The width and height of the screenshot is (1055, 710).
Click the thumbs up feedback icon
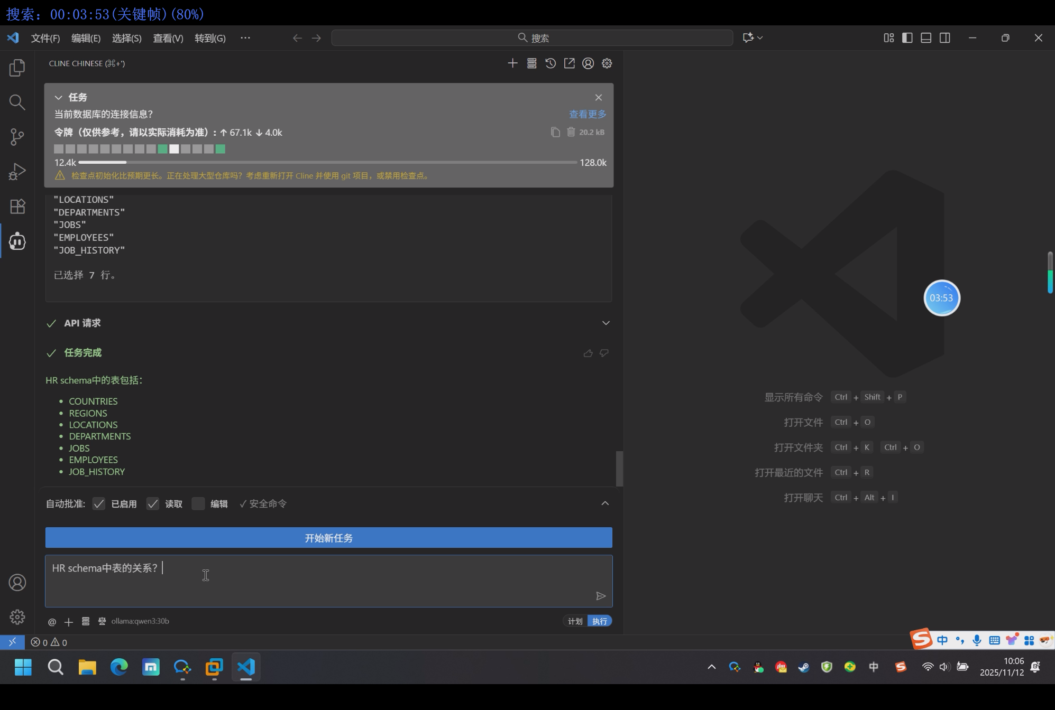point(588,353)
